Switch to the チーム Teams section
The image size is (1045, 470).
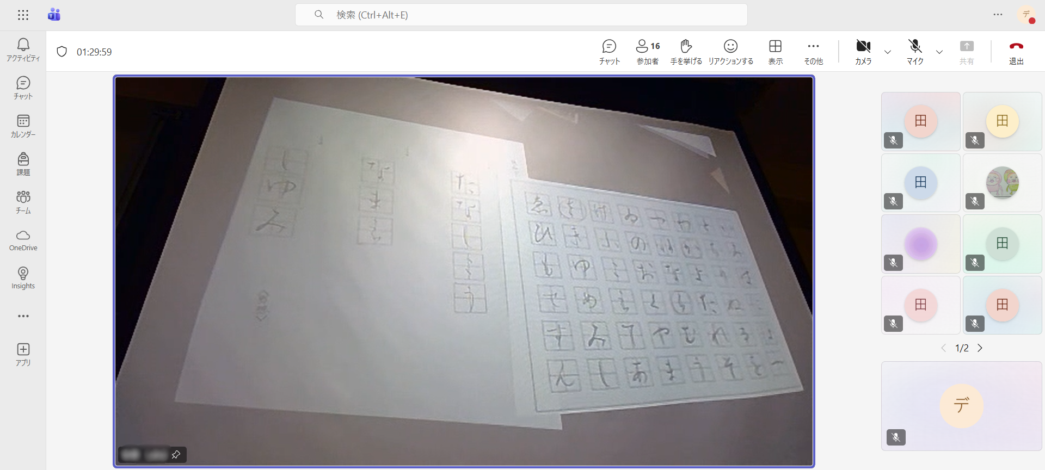(23, 202)
